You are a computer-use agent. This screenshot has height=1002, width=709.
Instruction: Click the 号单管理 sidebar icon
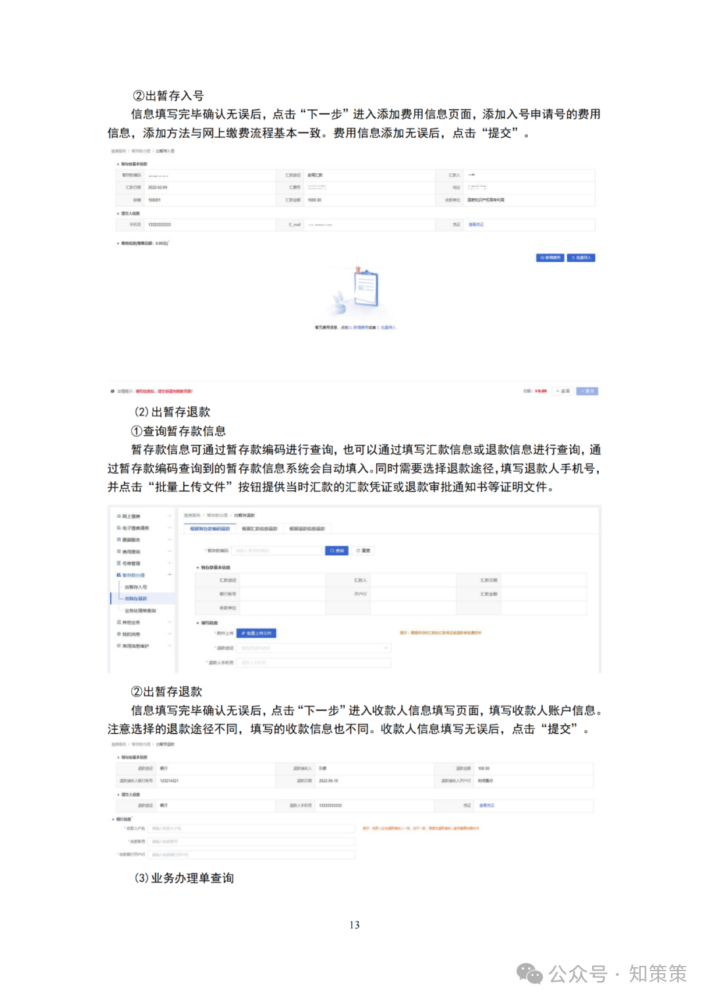119,564
